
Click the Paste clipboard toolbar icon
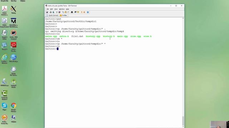click(x=66, y=12)
